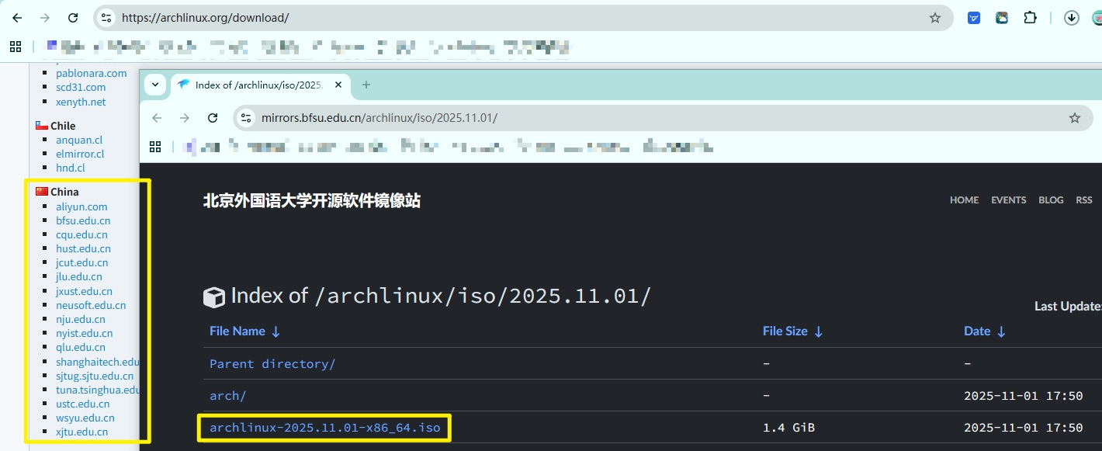Bookmark the mirror page with the star

[1074, 117]
